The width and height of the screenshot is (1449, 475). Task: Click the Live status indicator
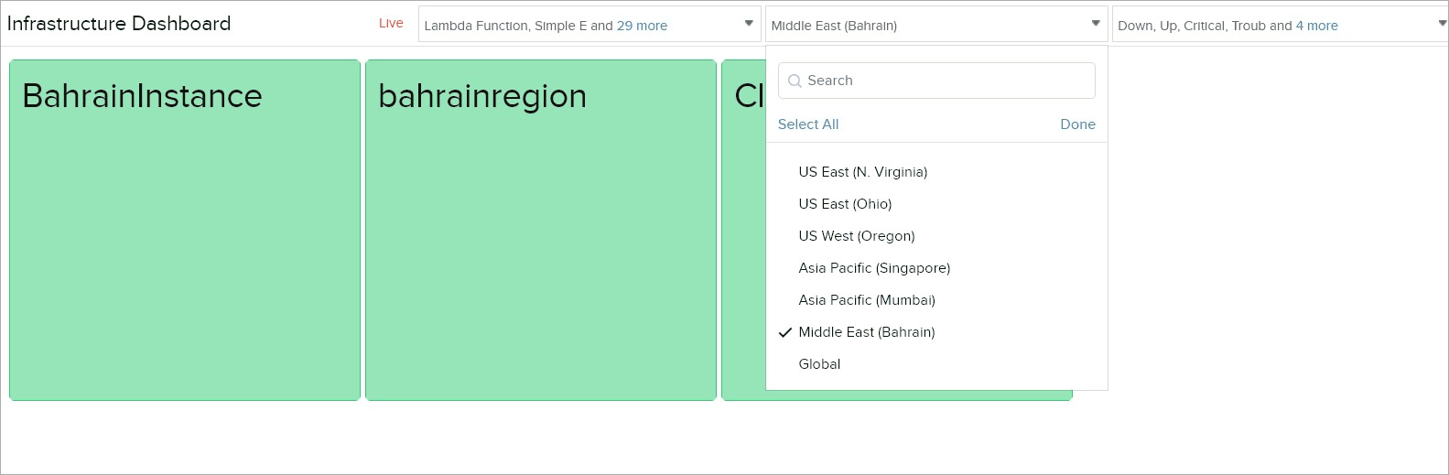(391, 24)
